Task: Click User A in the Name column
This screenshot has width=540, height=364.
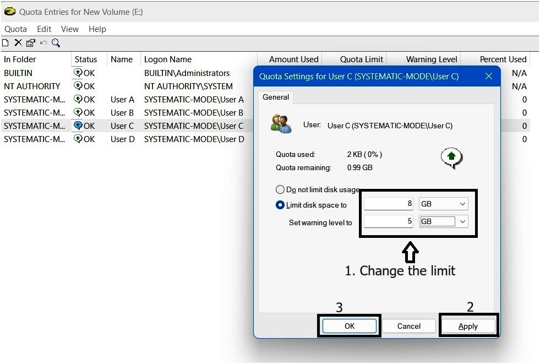Action: pos(122,100)
